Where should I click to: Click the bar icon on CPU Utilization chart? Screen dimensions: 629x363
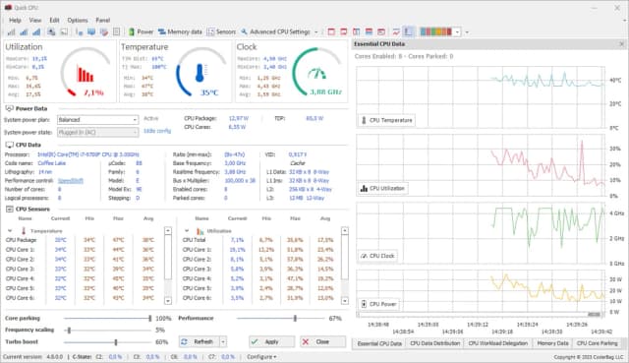(x=364, y=188)
